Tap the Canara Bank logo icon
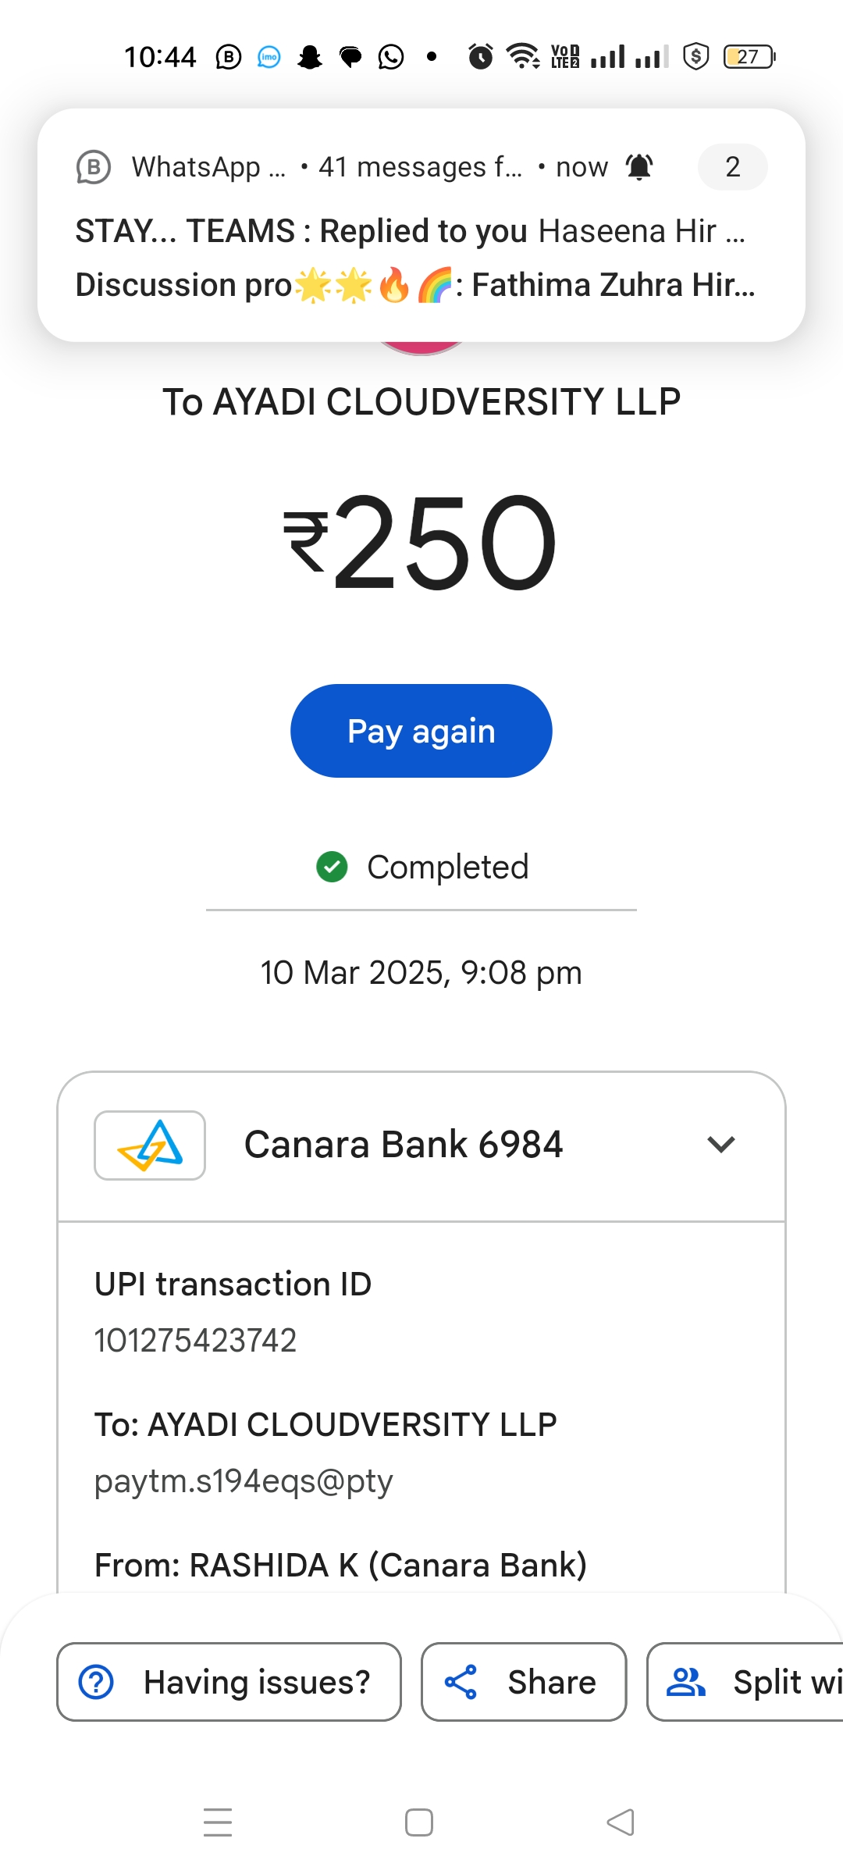 (x=150, y=1145)
